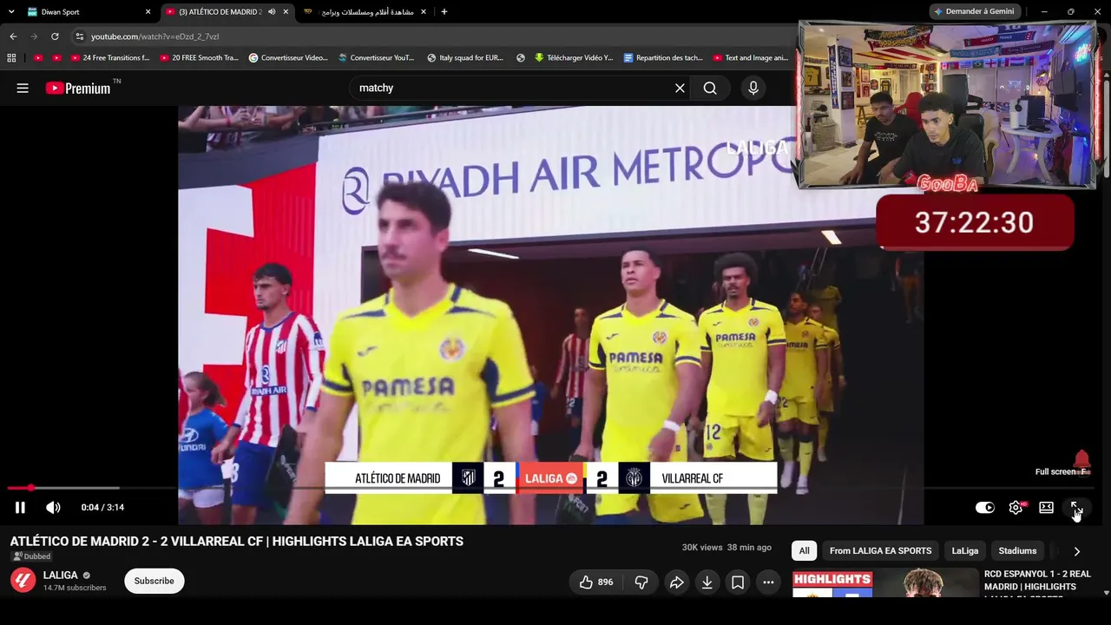The image size is (1111, 625).
Task: Toggle the autoplay switch in the player
Action: pyautogui.click(x=985, y=508)
